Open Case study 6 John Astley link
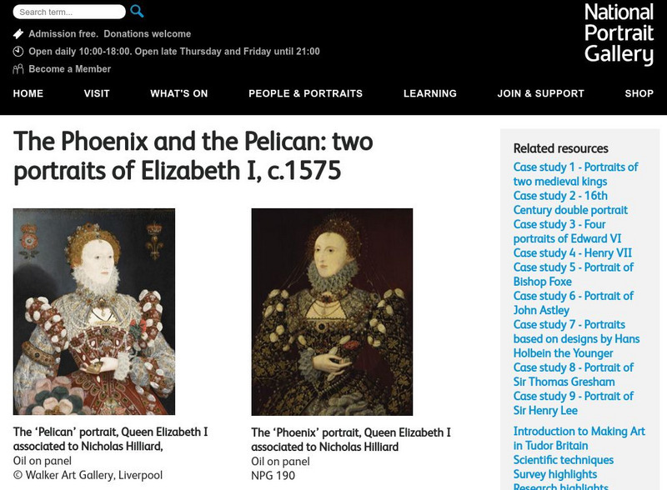The height and width of the screenshot is (490, 667). [574, 302]
